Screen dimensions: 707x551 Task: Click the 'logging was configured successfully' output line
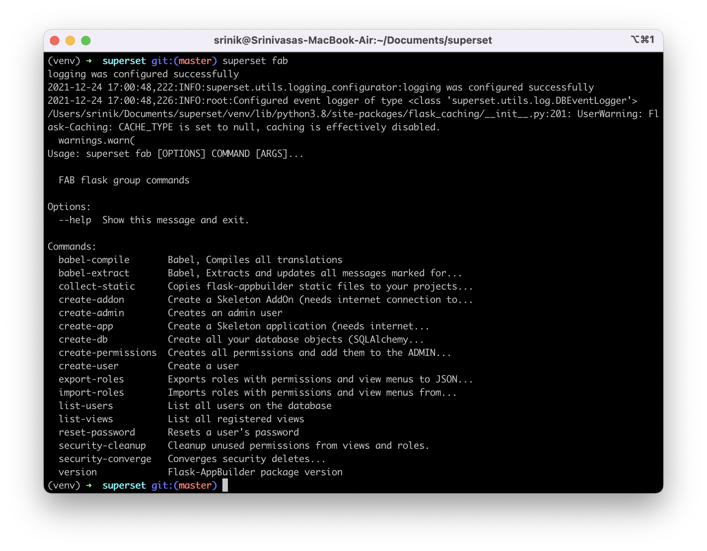click(143, 74)
